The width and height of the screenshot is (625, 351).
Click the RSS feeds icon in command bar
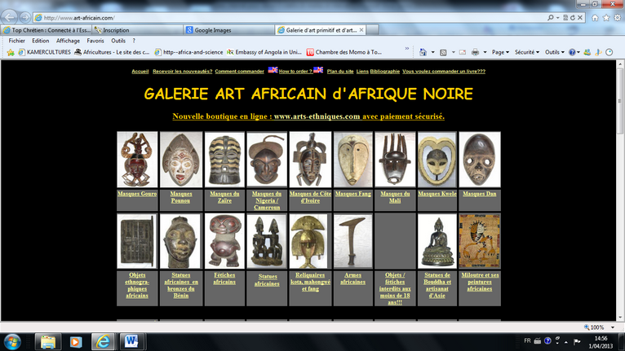tap(443, 52)
